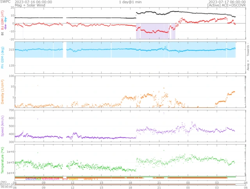The height and width of the screenshot is (189, 250).
Task: Click the red ACE+DSCOVR legend entry at bottom
Action: click(x=48, y=179)
